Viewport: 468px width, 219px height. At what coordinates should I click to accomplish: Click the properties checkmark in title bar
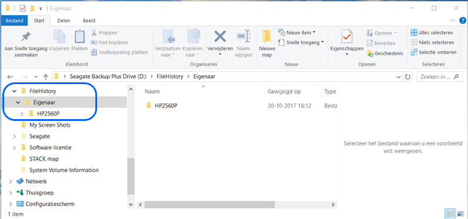pos(23,8)
